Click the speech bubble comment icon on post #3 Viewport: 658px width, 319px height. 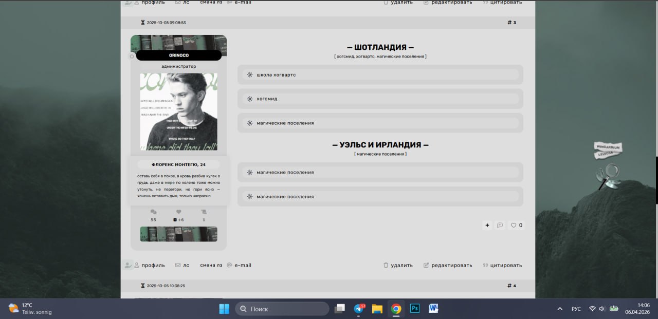500,225
